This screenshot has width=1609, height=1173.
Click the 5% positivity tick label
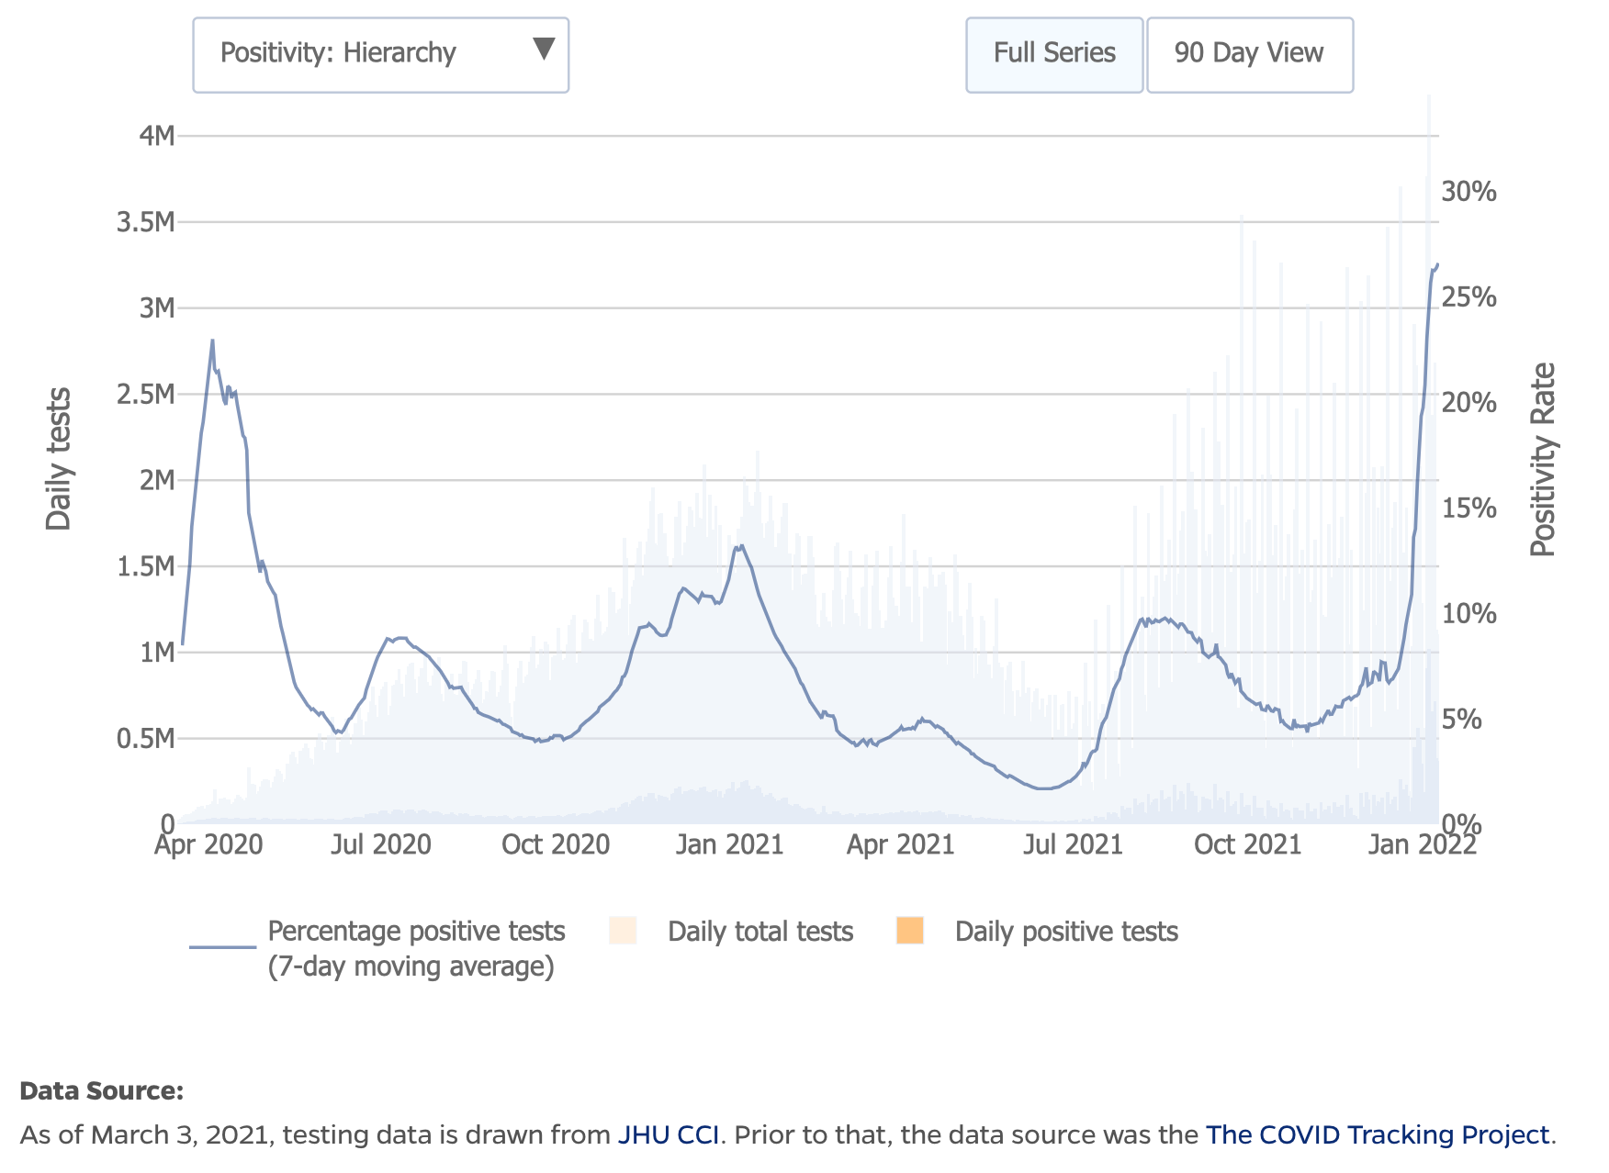pos(1461,720)
